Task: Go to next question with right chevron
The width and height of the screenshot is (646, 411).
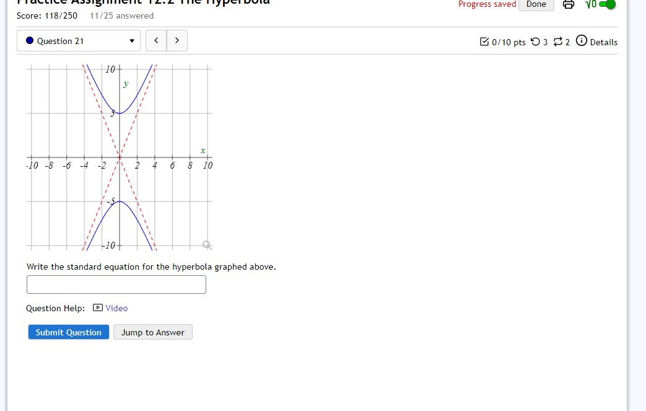Action: pos(177,40)
